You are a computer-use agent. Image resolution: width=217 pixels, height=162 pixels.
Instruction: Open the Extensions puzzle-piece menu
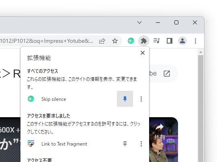(x=144, y=41)
